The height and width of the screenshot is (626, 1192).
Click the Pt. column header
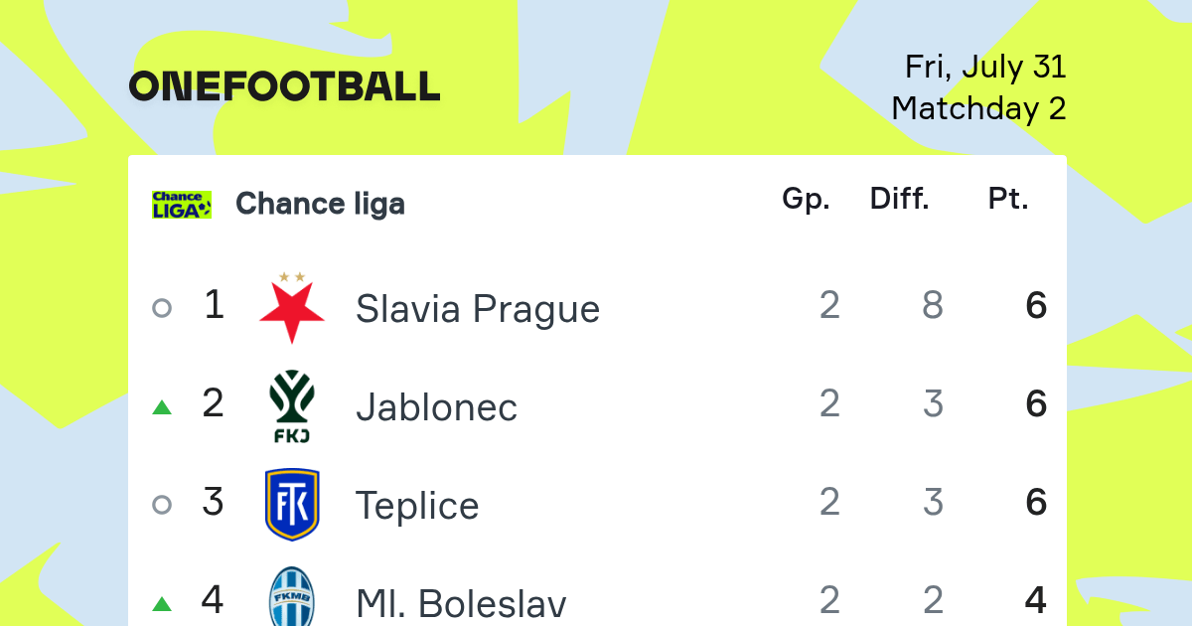tap(1008, 199)
